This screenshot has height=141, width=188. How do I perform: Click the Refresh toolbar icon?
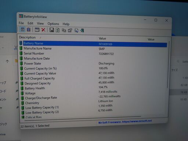[x=58, y=30]
